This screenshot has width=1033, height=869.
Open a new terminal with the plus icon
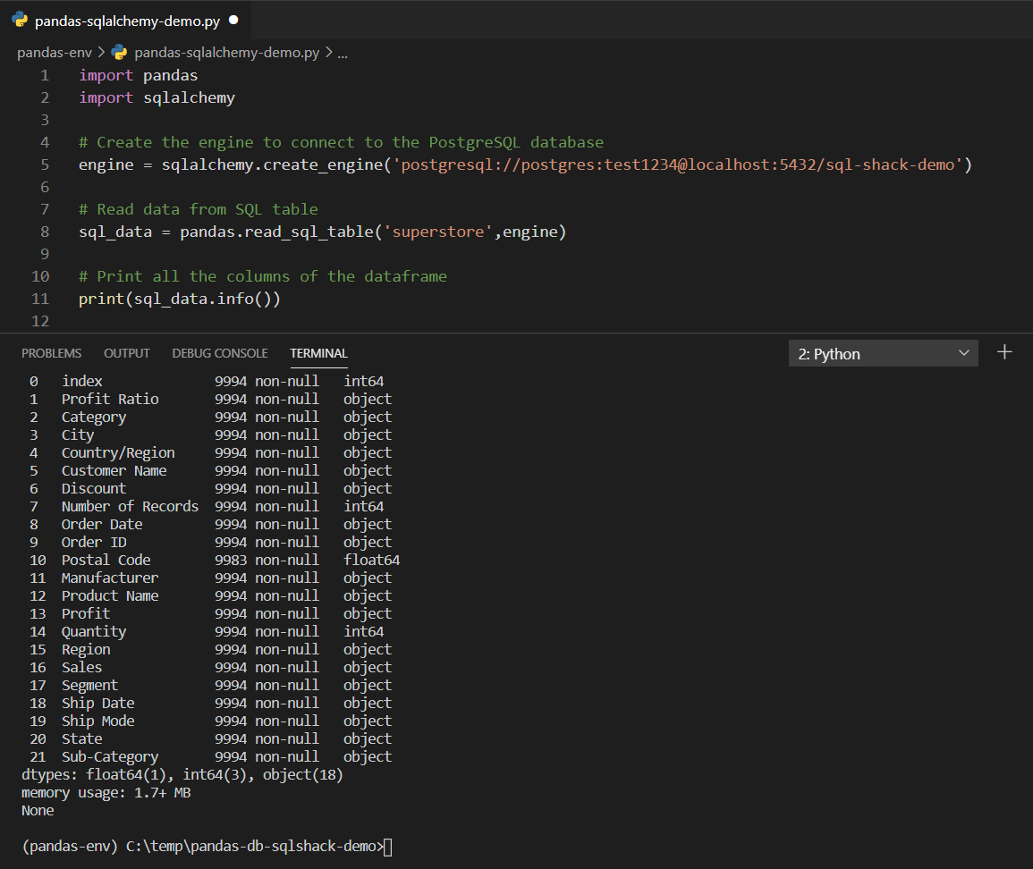1003,352
